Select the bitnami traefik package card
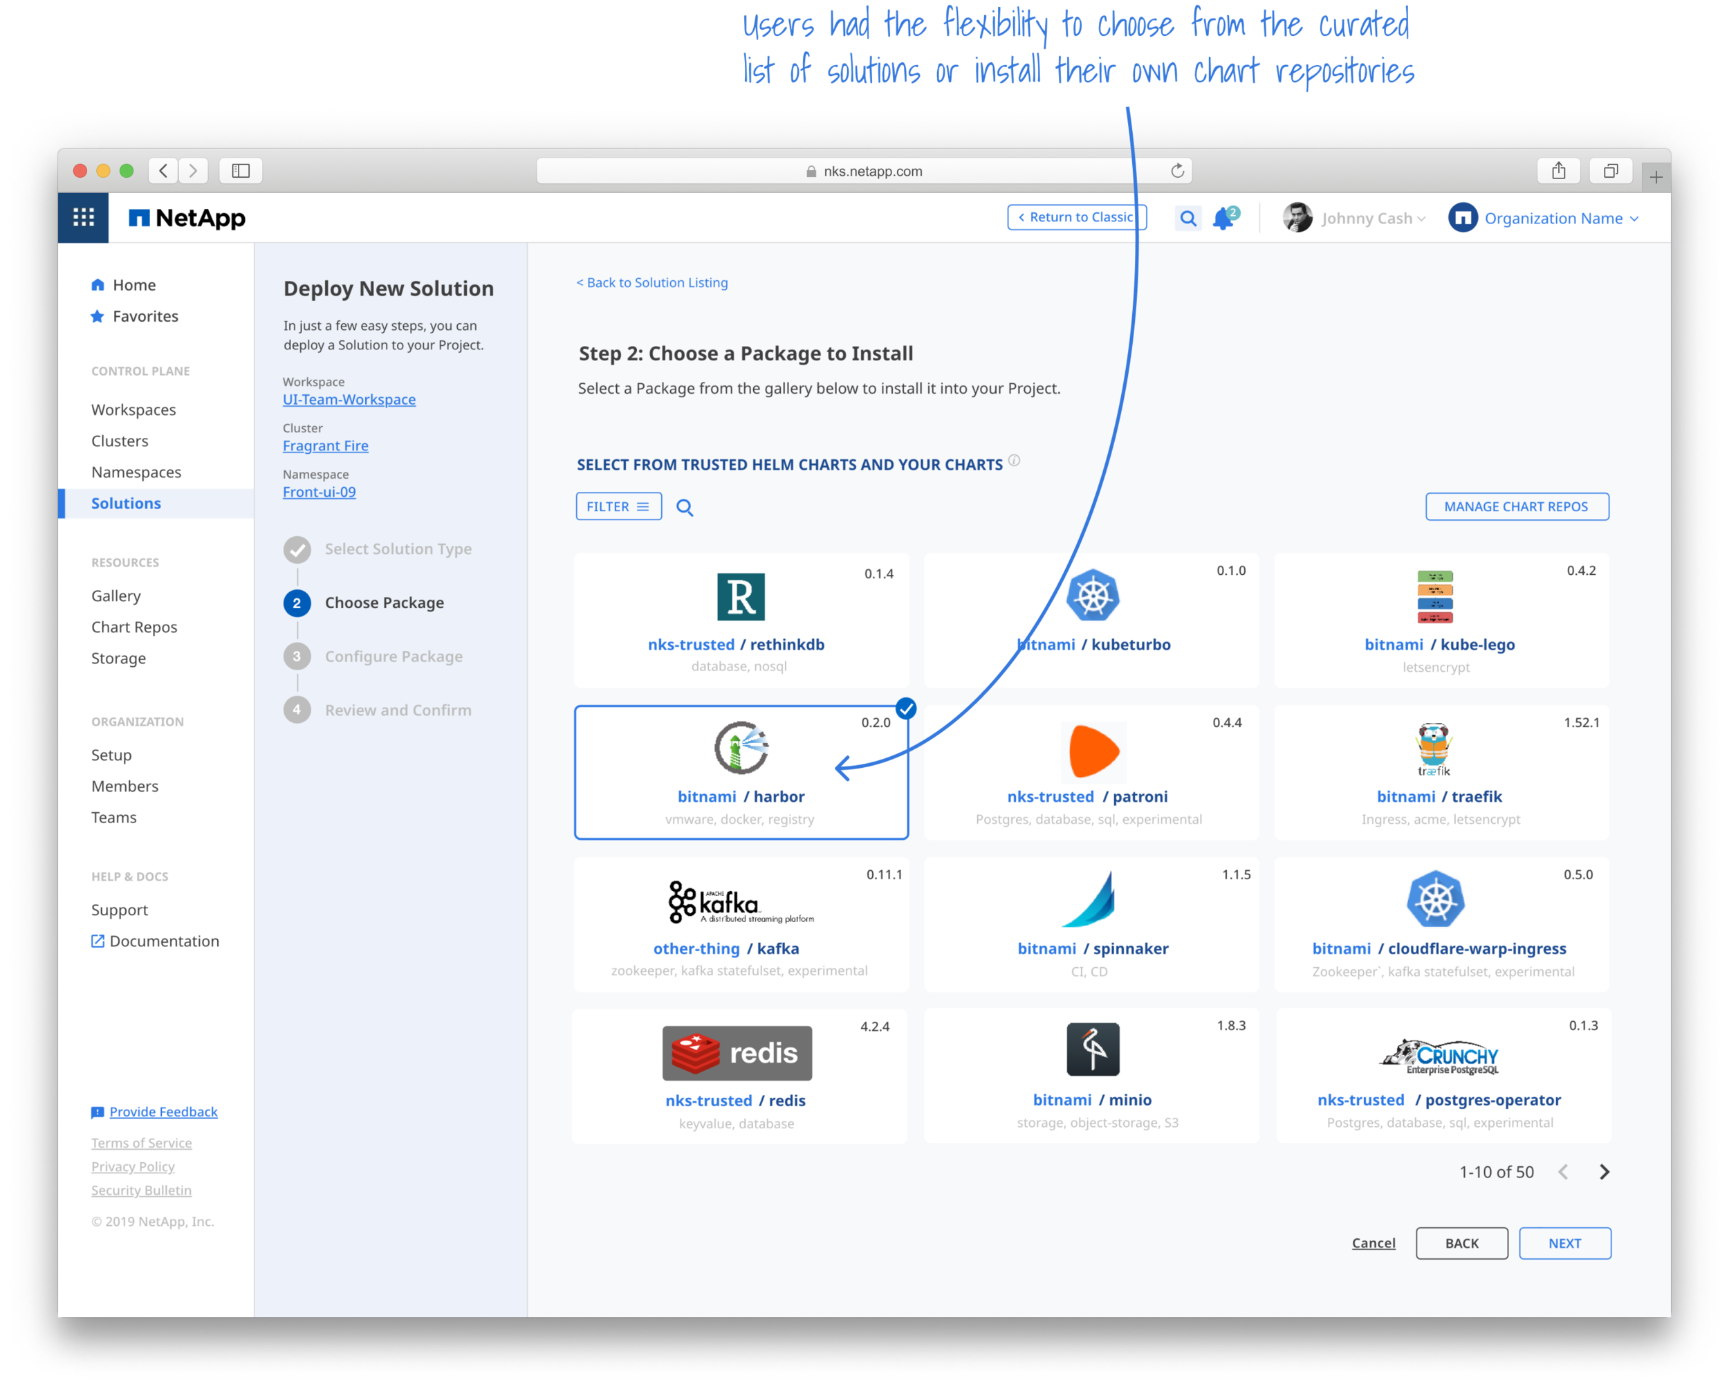This screenshot has width=1729, height=1387. (1441, 772)
